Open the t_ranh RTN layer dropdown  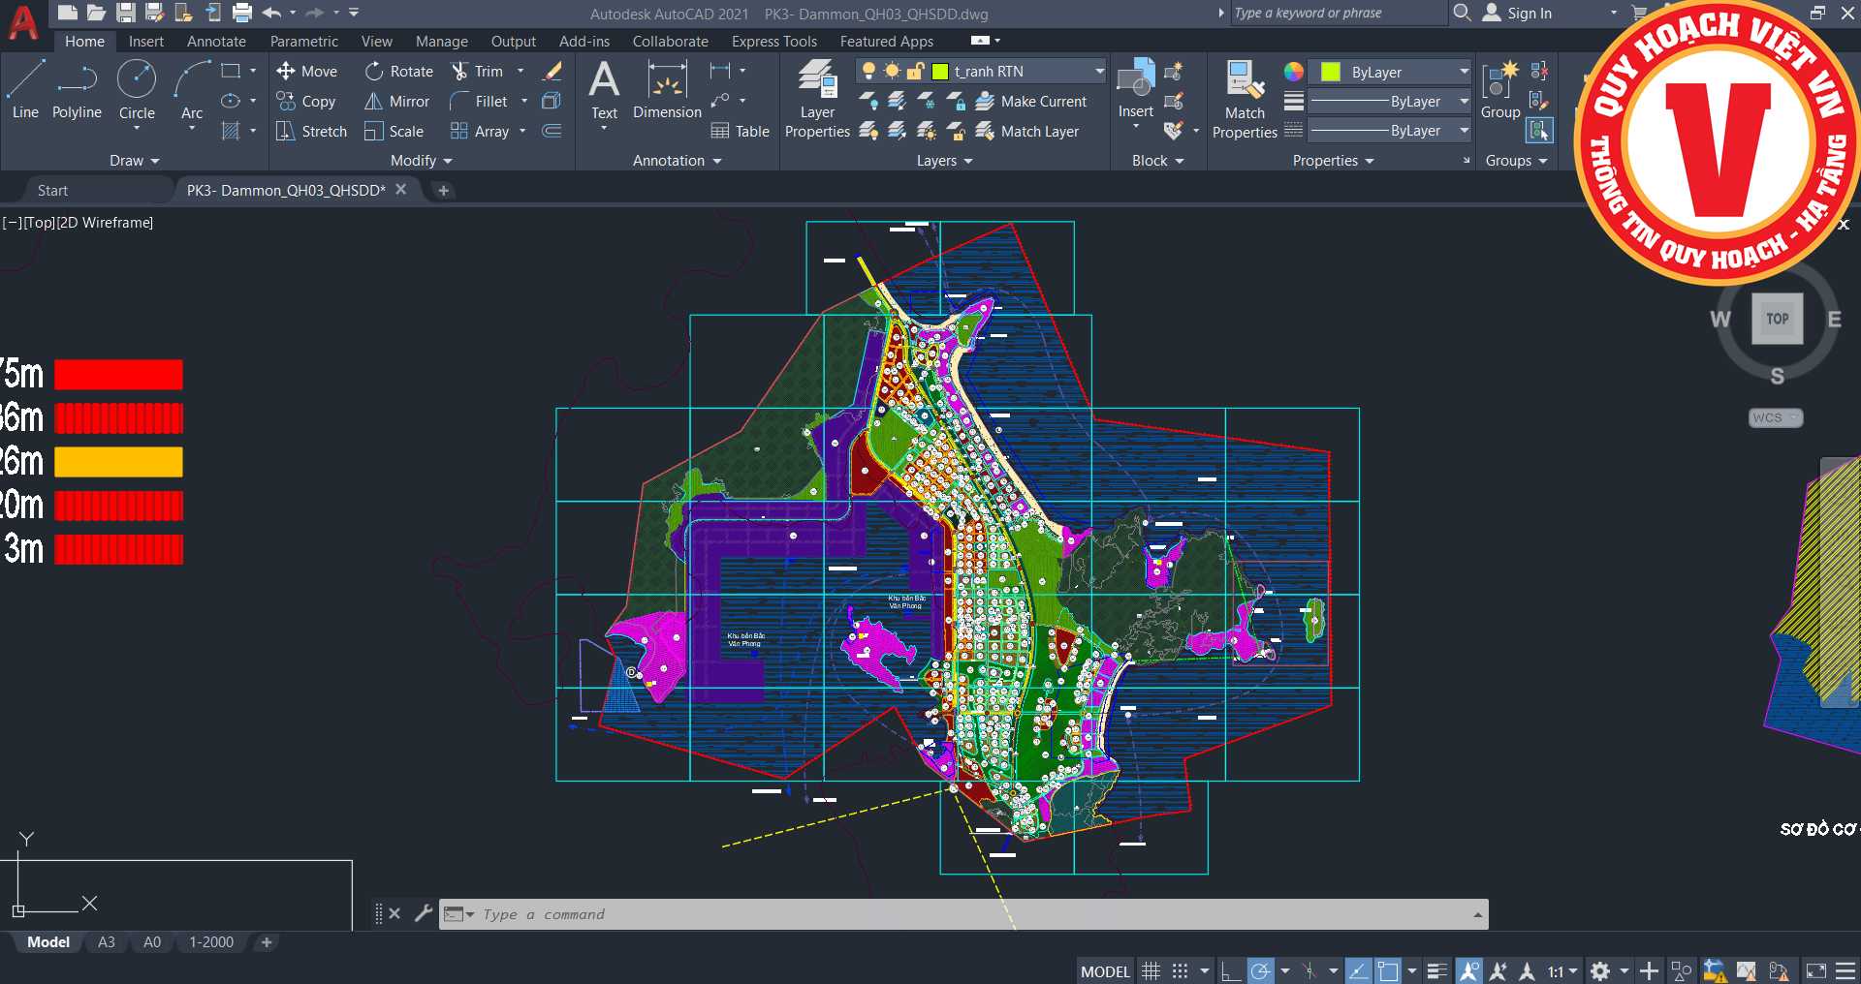(1099, 72)
